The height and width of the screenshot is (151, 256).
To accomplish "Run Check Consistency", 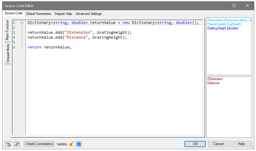I will 39,144.
